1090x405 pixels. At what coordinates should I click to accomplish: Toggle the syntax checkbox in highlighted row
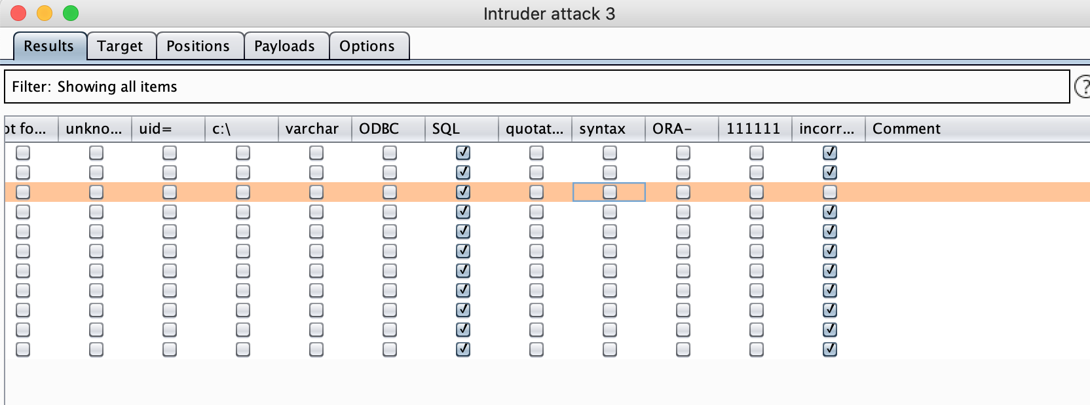pos(610,192)
